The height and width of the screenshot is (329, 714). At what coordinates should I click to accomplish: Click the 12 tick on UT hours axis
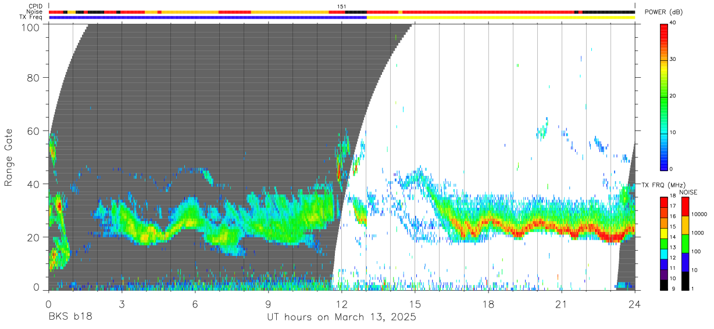pos(342,303)
